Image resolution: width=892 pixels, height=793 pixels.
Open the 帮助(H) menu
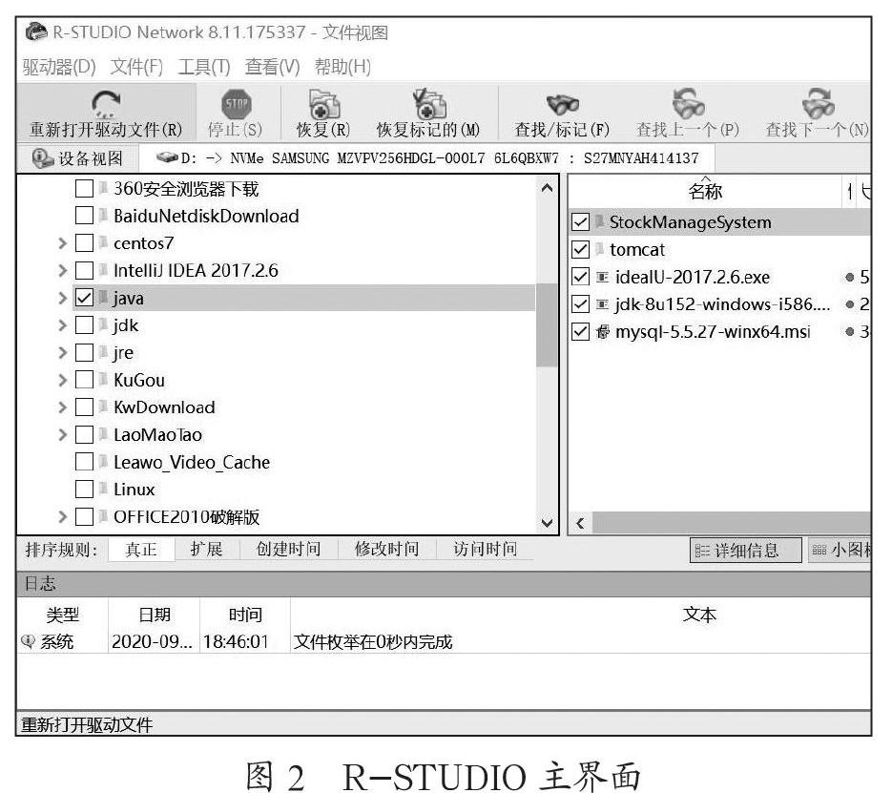[342, 67]
